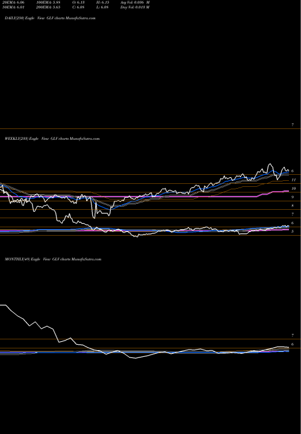Click the weekly chart axis label 10
Image resolution: width=301 pixels, height=434 pixels.
coord(294,189)
